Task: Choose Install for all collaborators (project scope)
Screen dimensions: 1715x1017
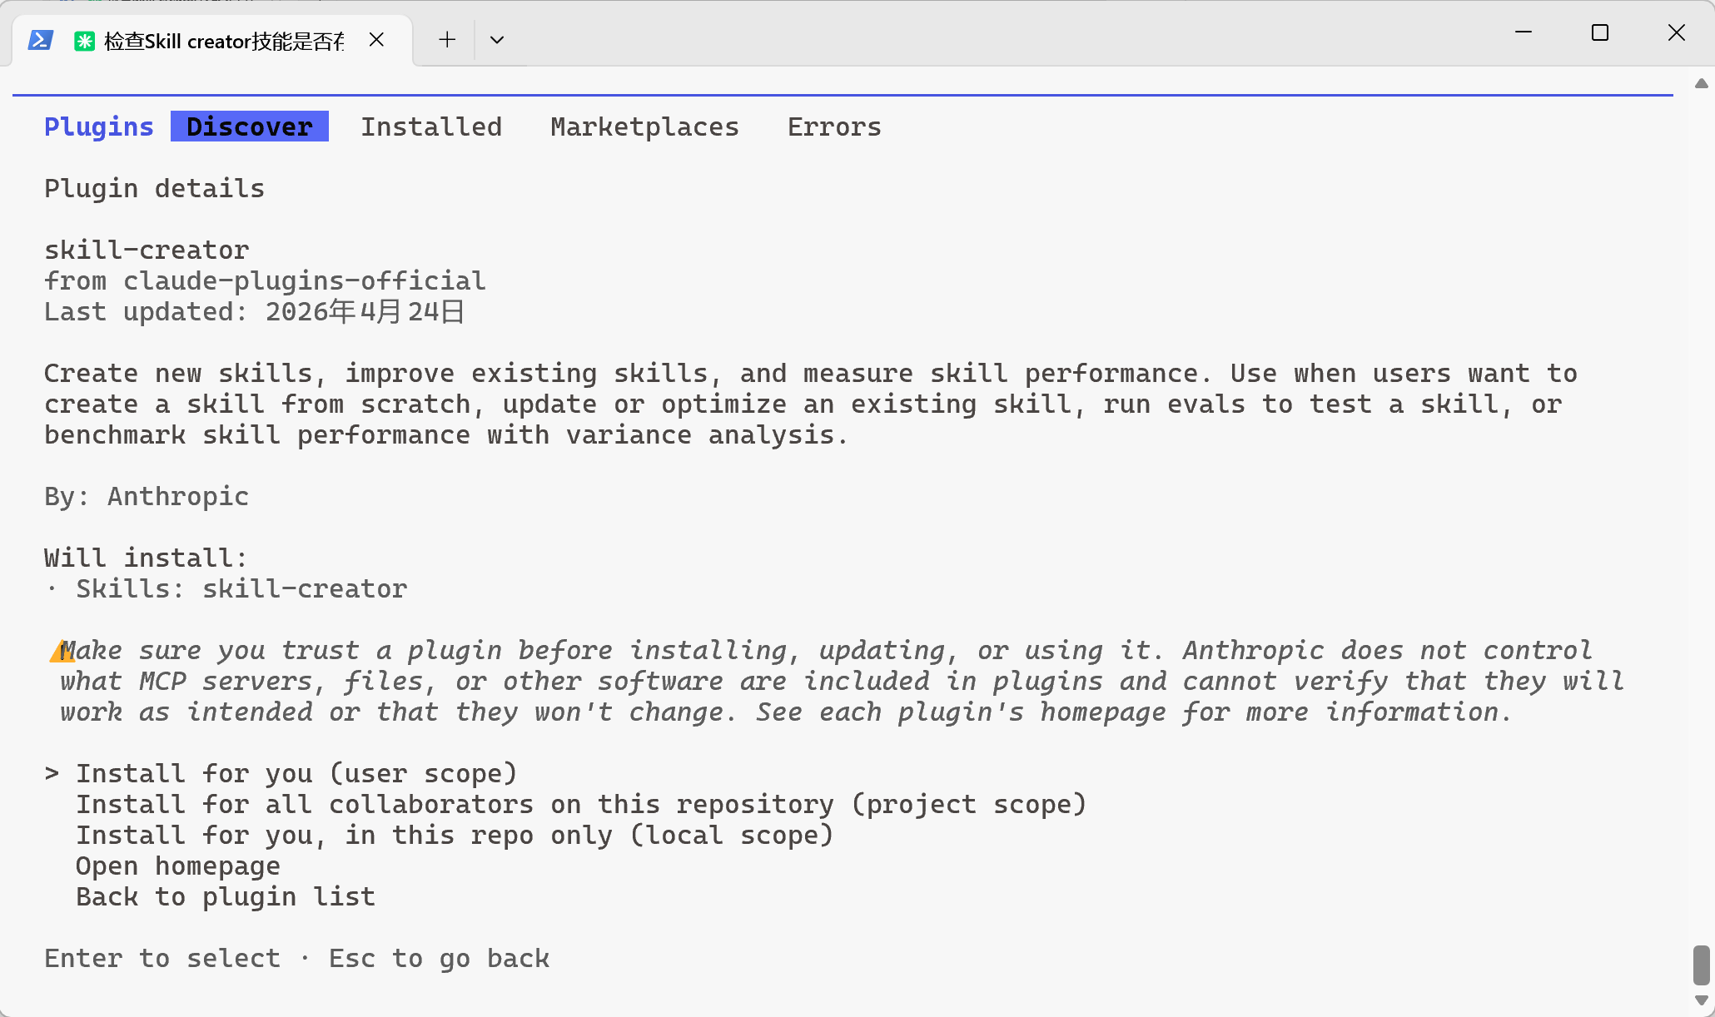Action: pyautogui.click(x=581, y=804)
